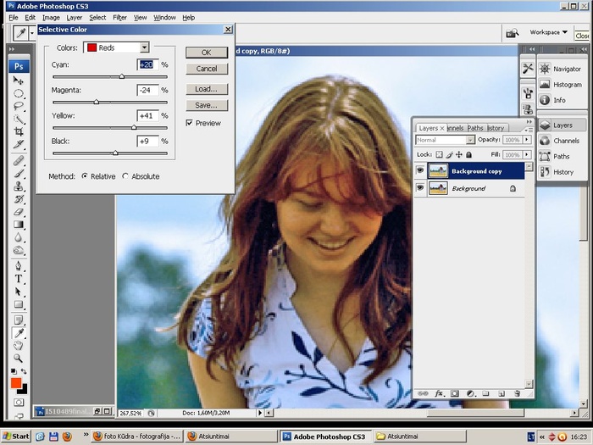
Task: Click the OK button in Selective Color
Action: [206, 53]
